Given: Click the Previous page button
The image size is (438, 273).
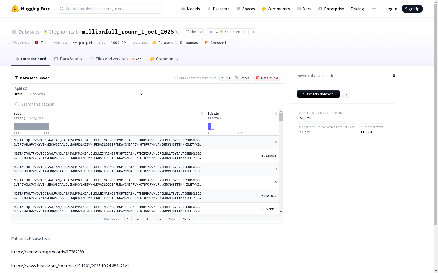Looking at the screenshot, I should click(109, 219).
